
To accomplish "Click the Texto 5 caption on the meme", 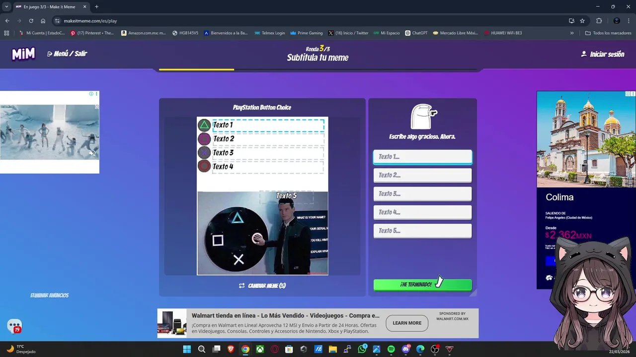I will click(x=287, y=196).
